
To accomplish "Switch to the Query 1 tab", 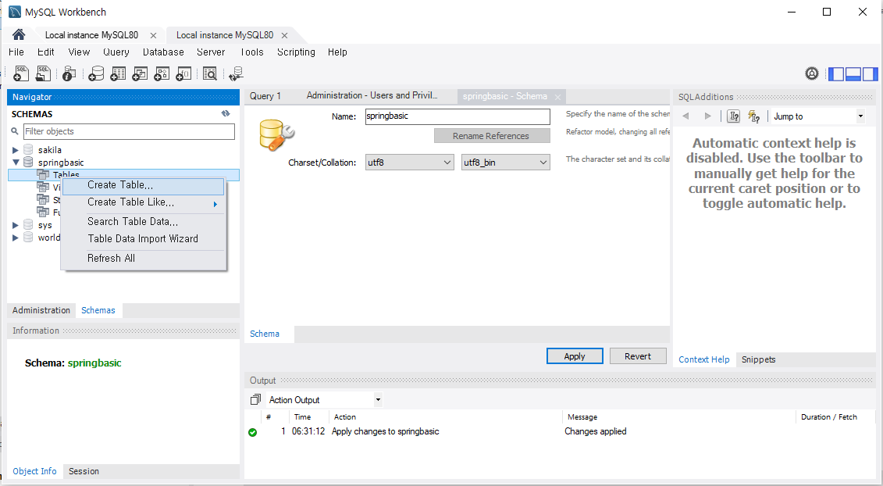I will [x=265, y=96].
